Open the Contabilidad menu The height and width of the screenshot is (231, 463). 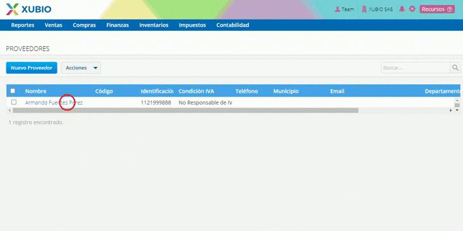[x=233, y=25]
